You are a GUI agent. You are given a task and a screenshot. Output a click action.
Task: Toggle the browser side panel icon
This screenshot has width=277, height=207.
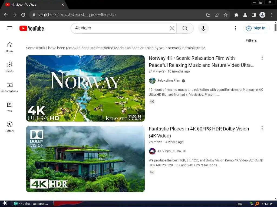pyautogui.click(x=254, y=15)
